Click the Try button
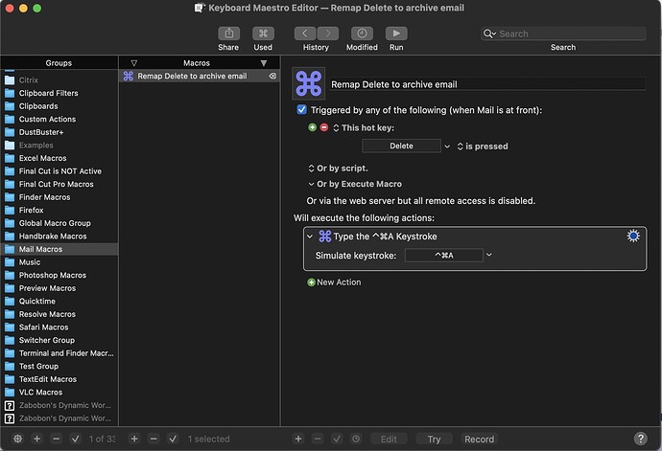 pyautogui.click(x=434, y=439)
